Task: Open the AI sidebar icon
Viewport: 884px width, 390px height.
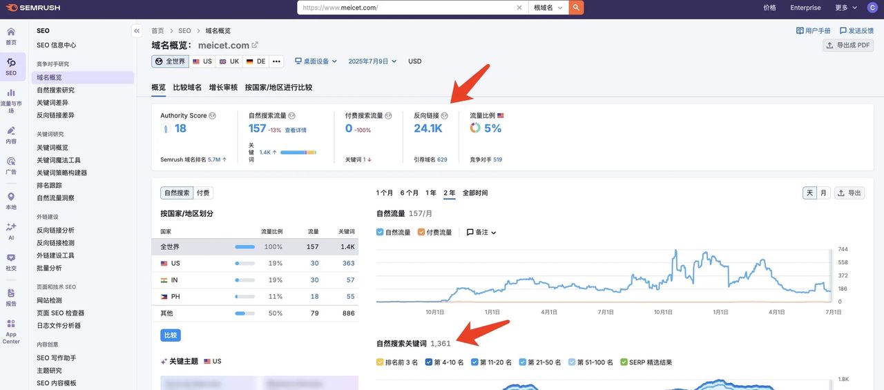Action: click(x=11, y=231)
